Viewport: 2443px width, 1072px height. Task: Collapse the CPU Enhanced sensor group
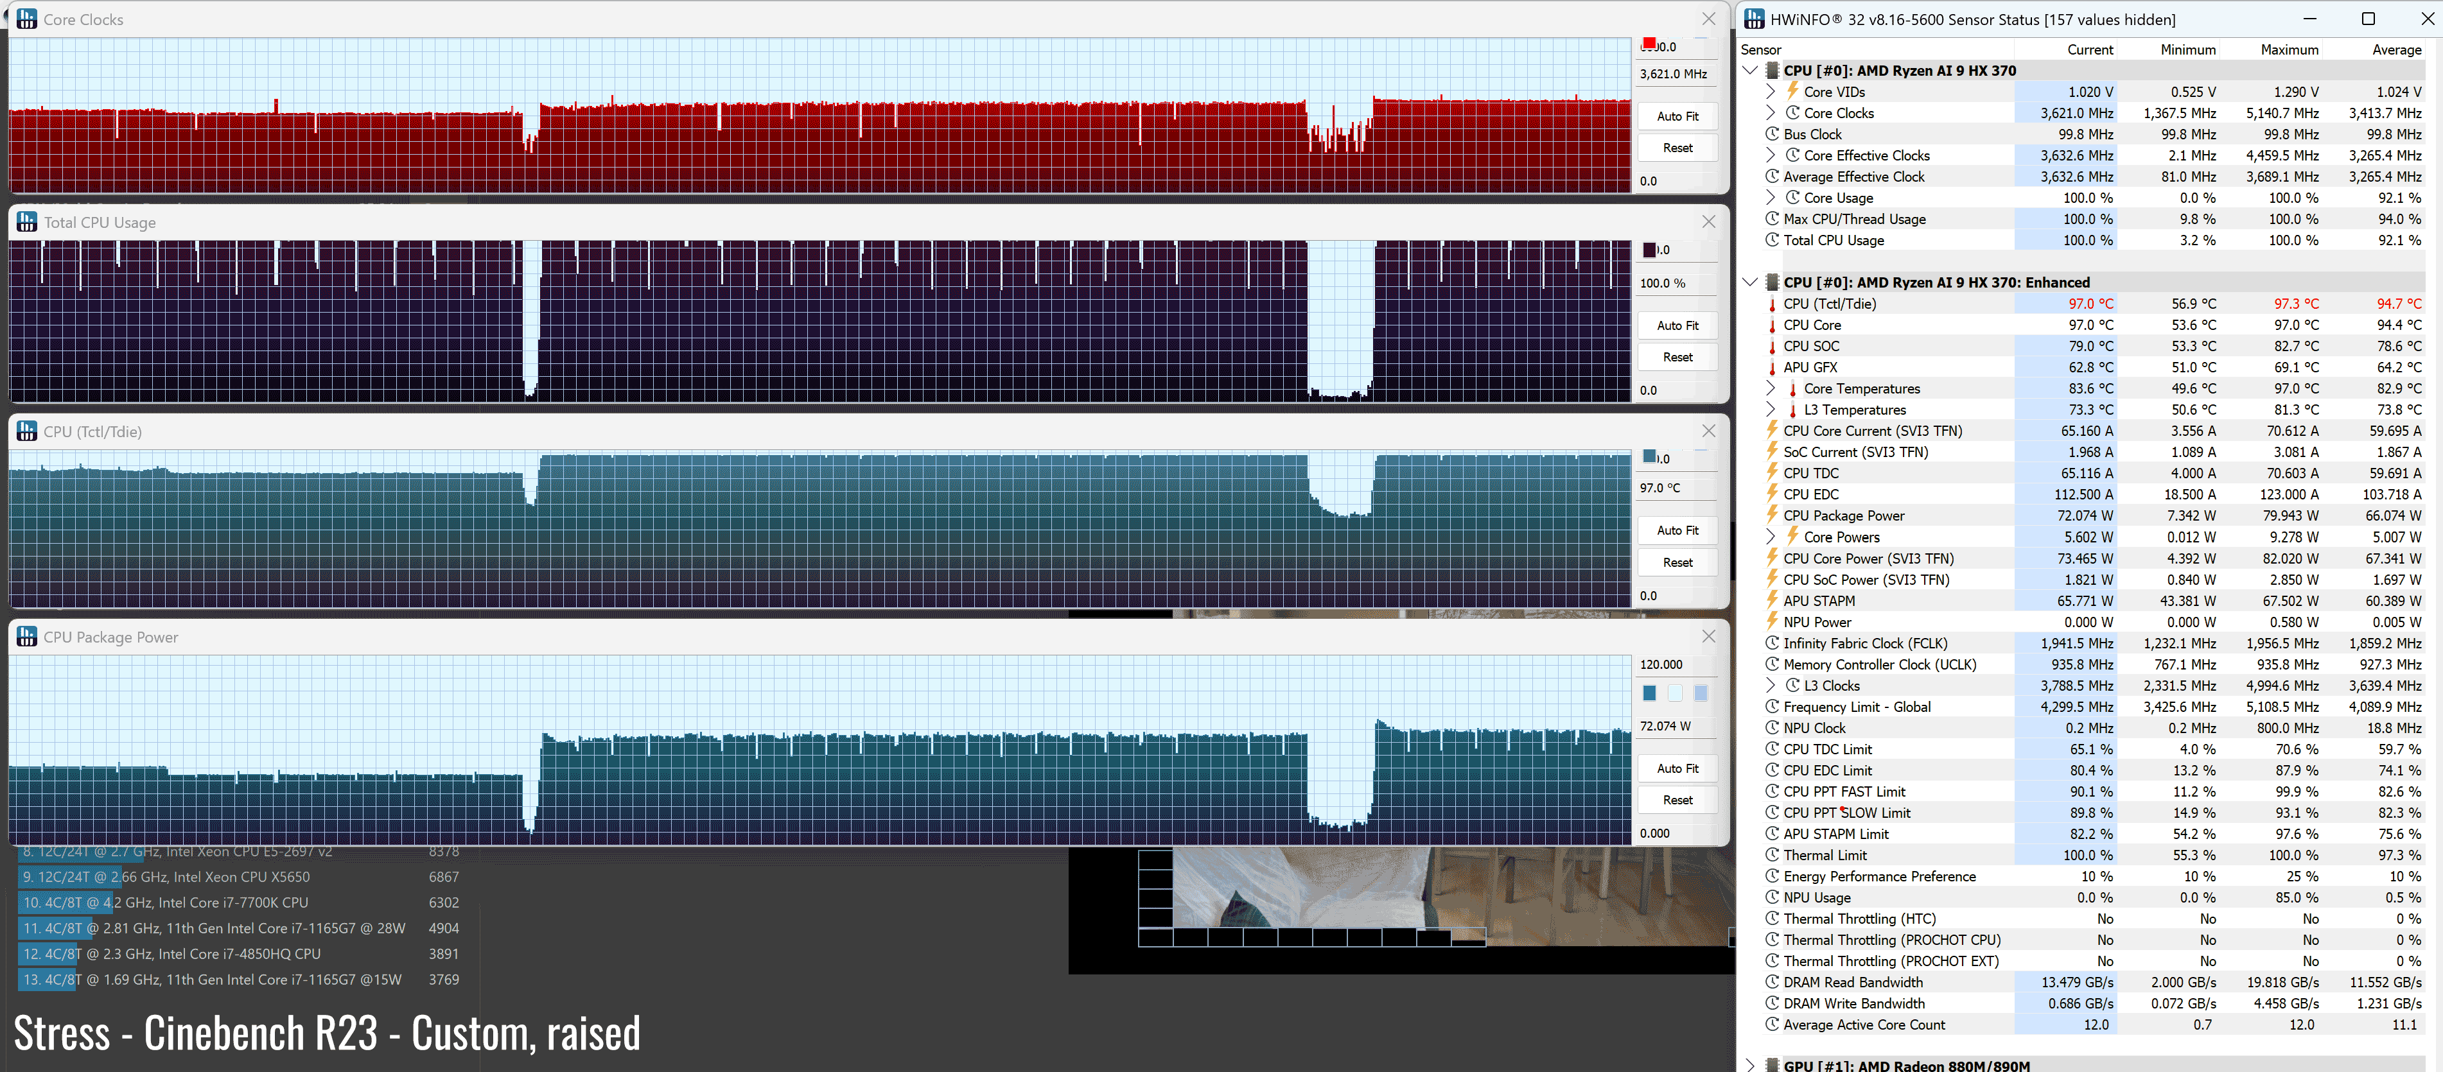click(1751, 282)
